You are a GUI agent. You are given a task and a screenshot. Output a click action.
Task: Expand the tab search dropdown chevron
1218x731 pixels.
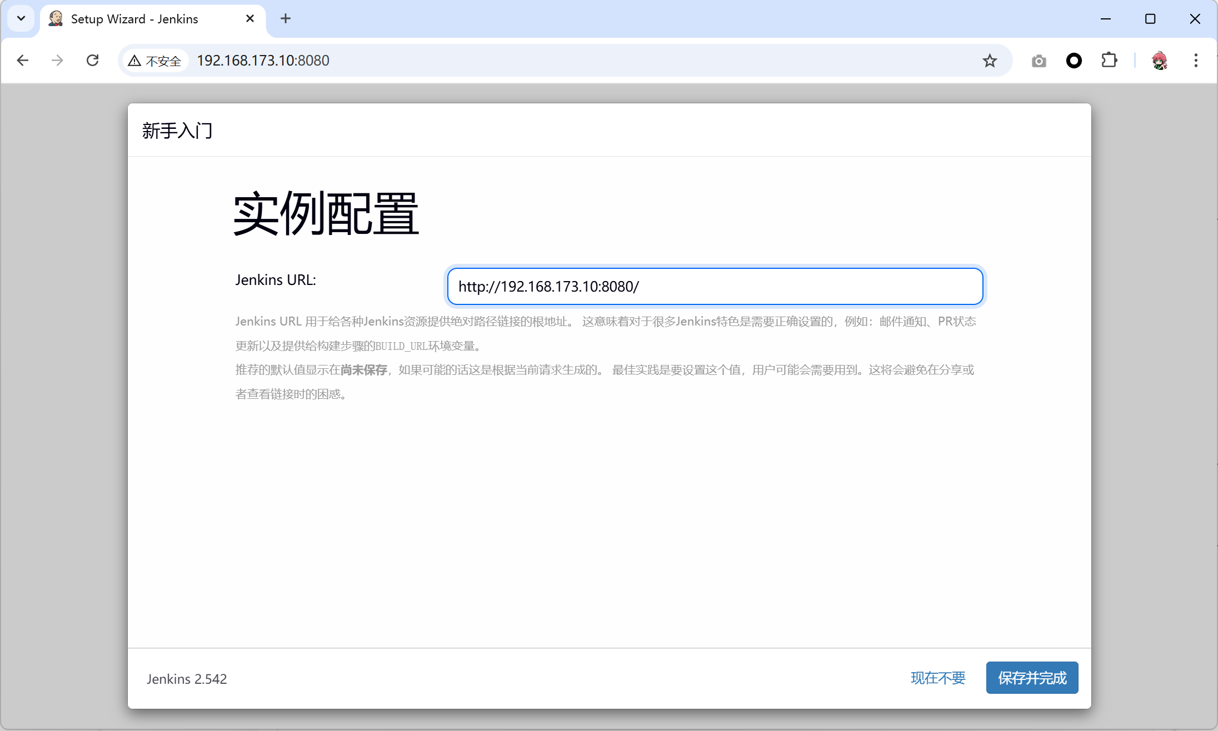click(x=21, y=19)
